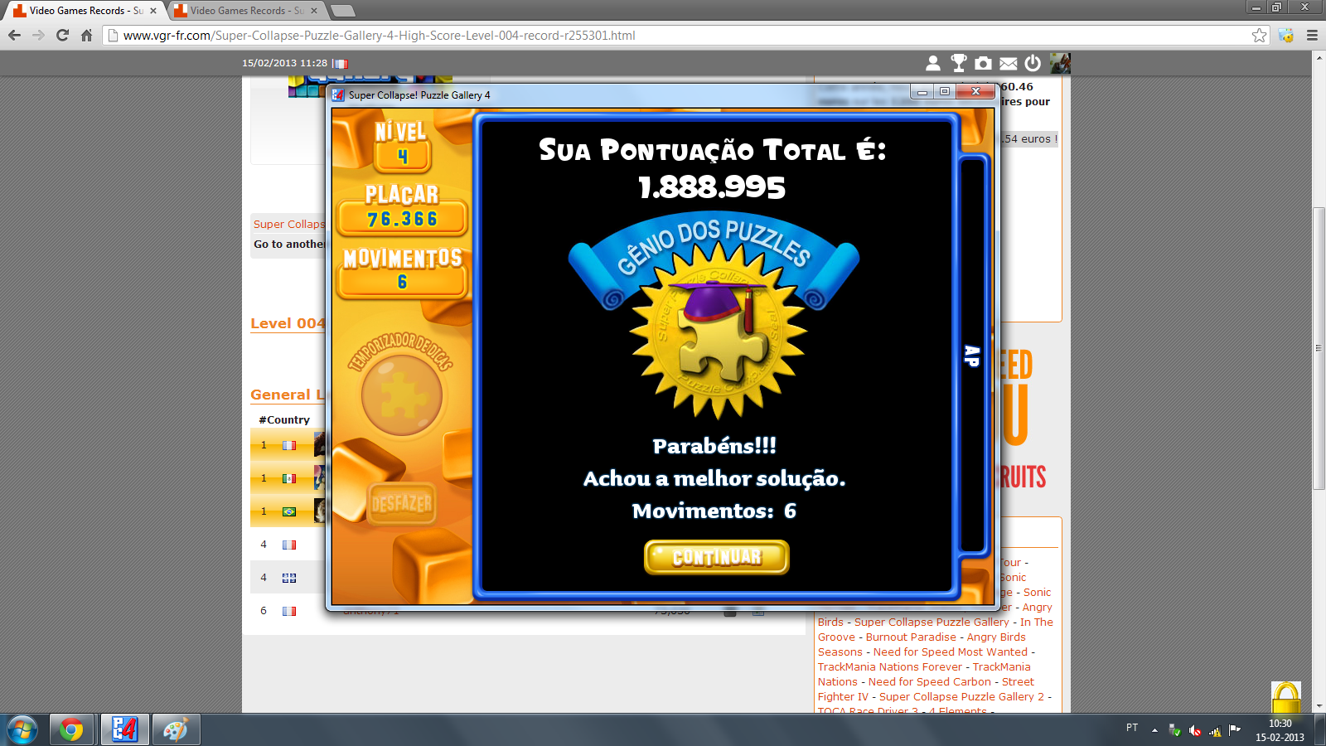
Task: Open the user profile icon in header
Action: click(x=933, y=63)
